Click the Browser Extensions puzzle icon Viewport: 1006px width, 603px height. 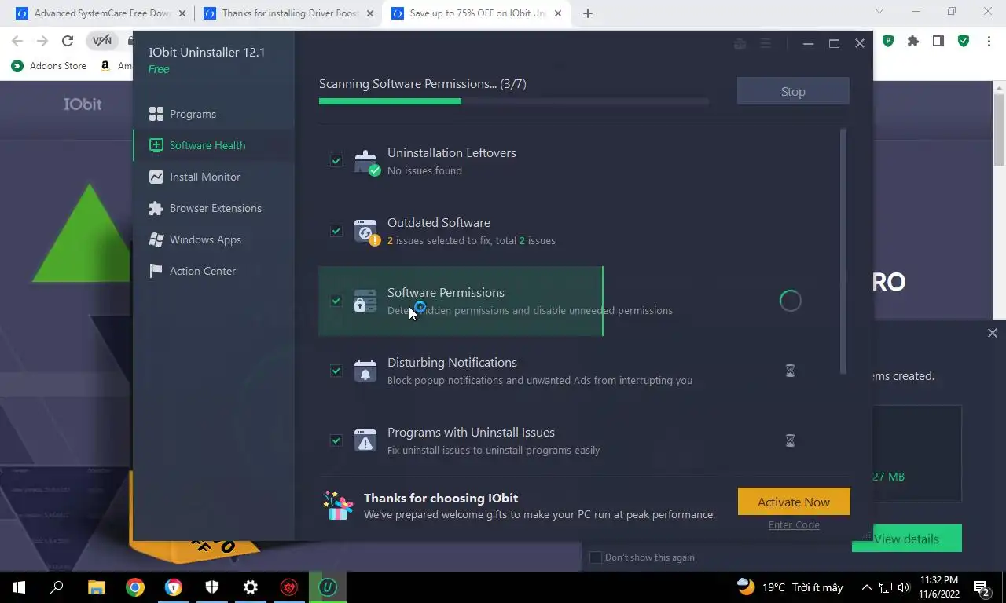[156, 208]
